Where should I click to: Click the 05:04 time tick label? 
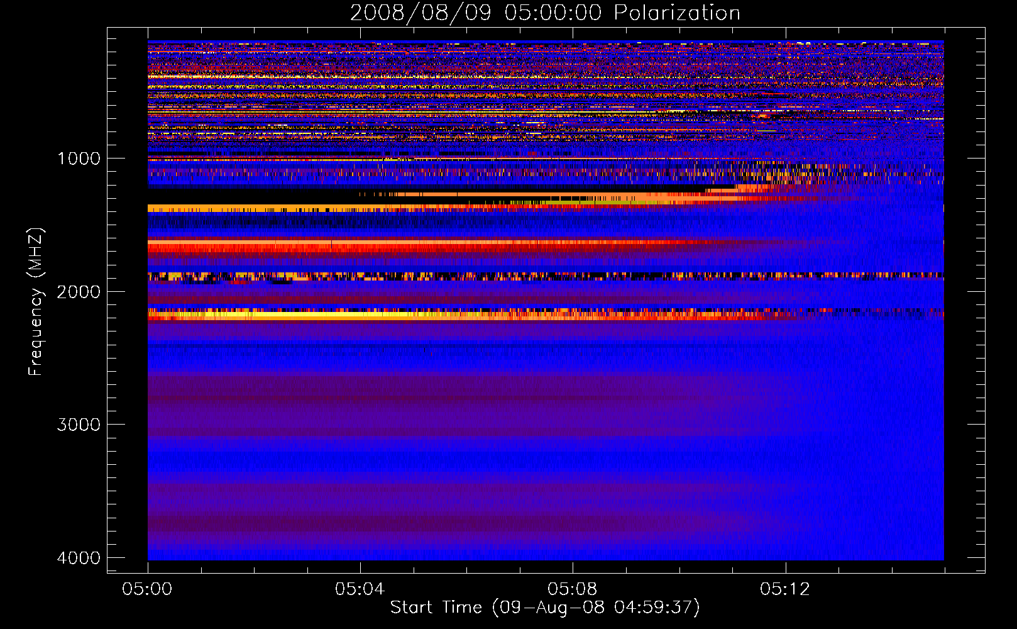click(360, 589)
